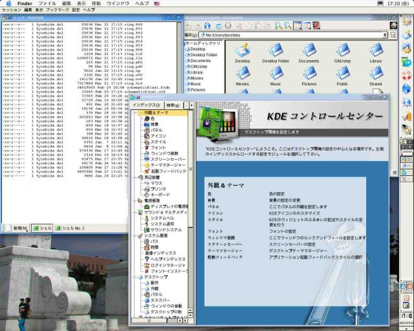The height and width of the screenshot is (331, 414).
Task: Click the ウィンドウ装飾 link in the summary list
Action: [x=221, y=237]
